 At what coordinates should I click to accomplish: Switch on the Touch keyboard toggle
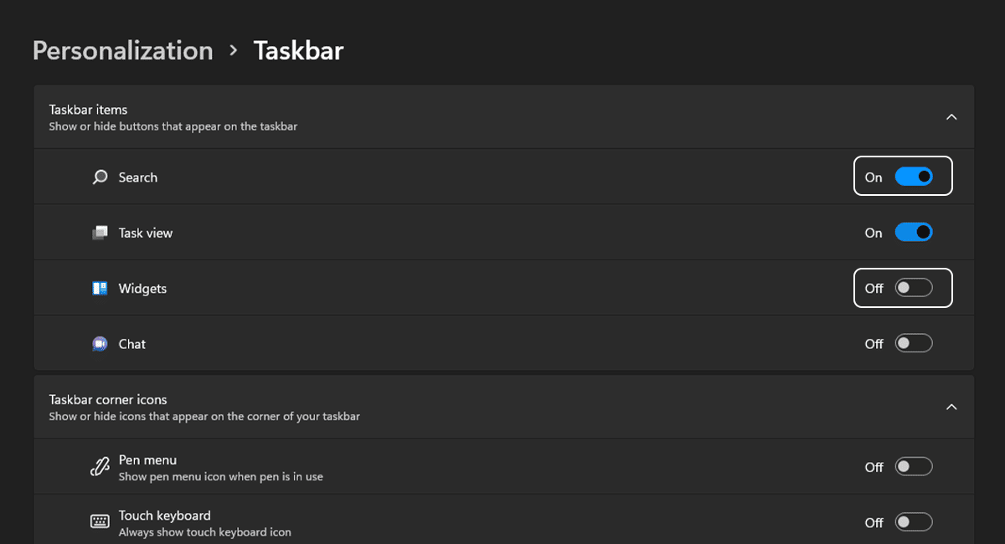click(x=913, y=522)
